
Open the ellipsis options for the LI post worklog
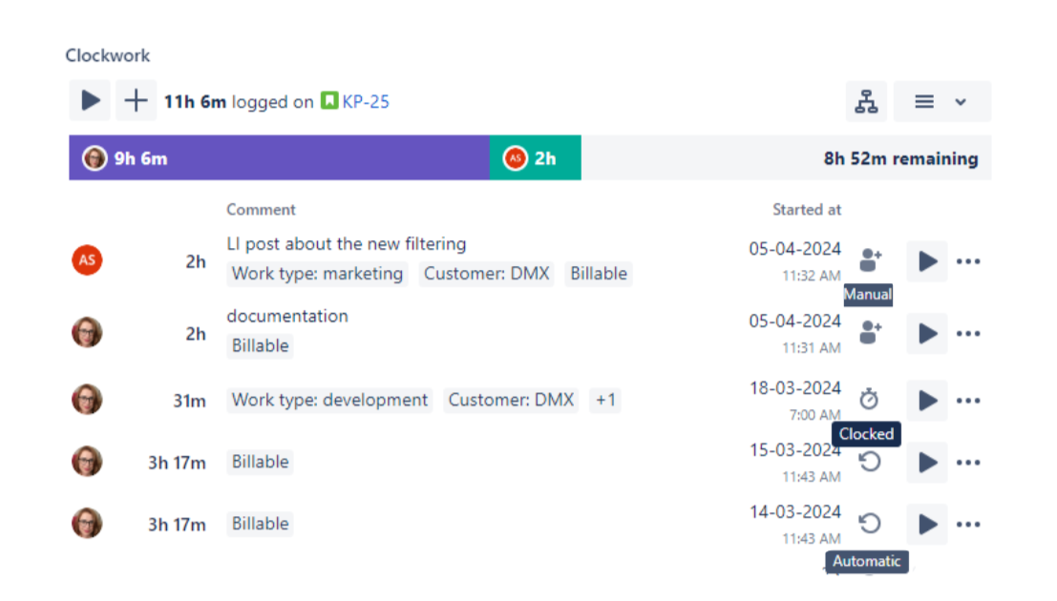tap(968, 260)
